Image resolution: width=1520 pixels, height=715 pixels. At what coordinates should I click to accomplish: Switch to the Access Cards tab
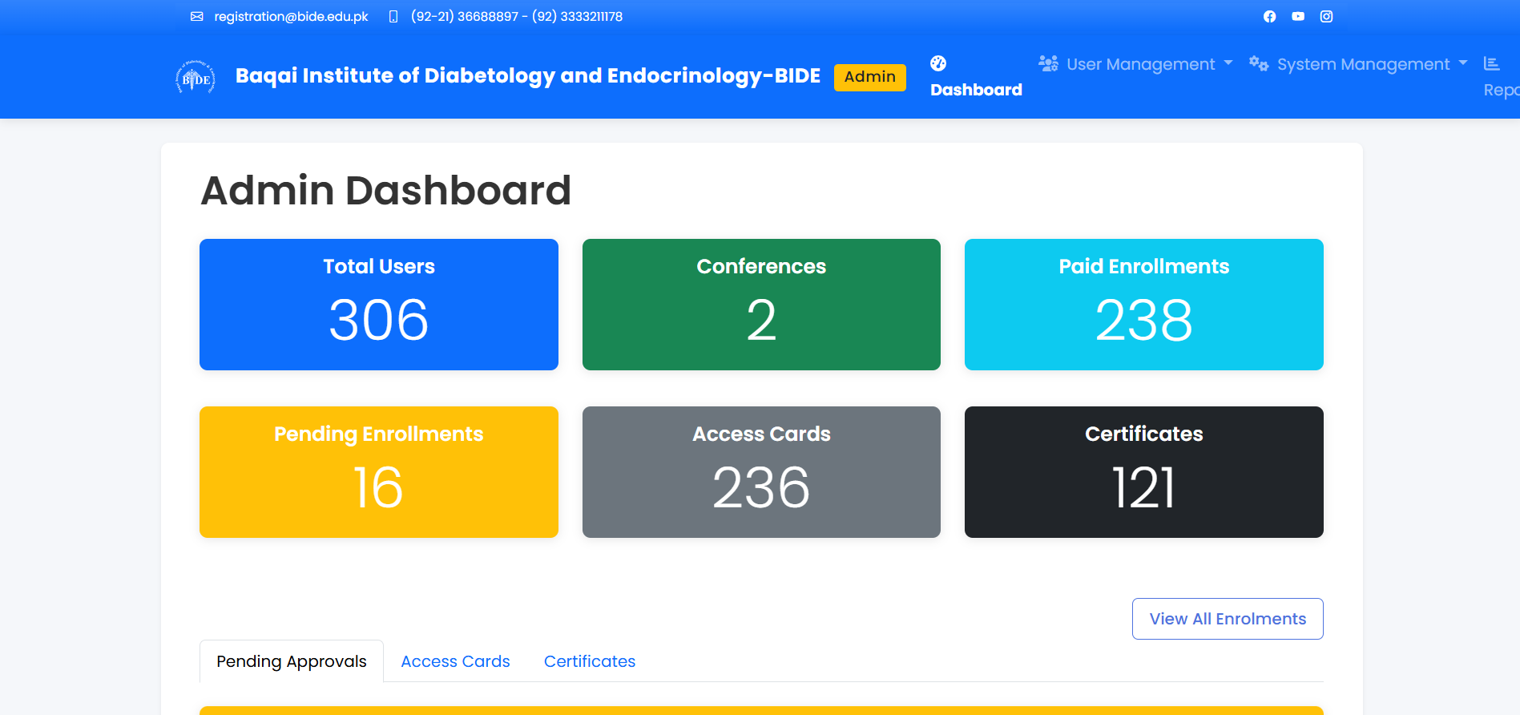tap(455, 661)
